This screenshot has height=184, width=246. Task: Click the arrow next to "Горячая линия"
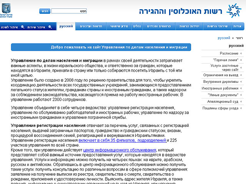pyautogui.click(x=241, y=60)
